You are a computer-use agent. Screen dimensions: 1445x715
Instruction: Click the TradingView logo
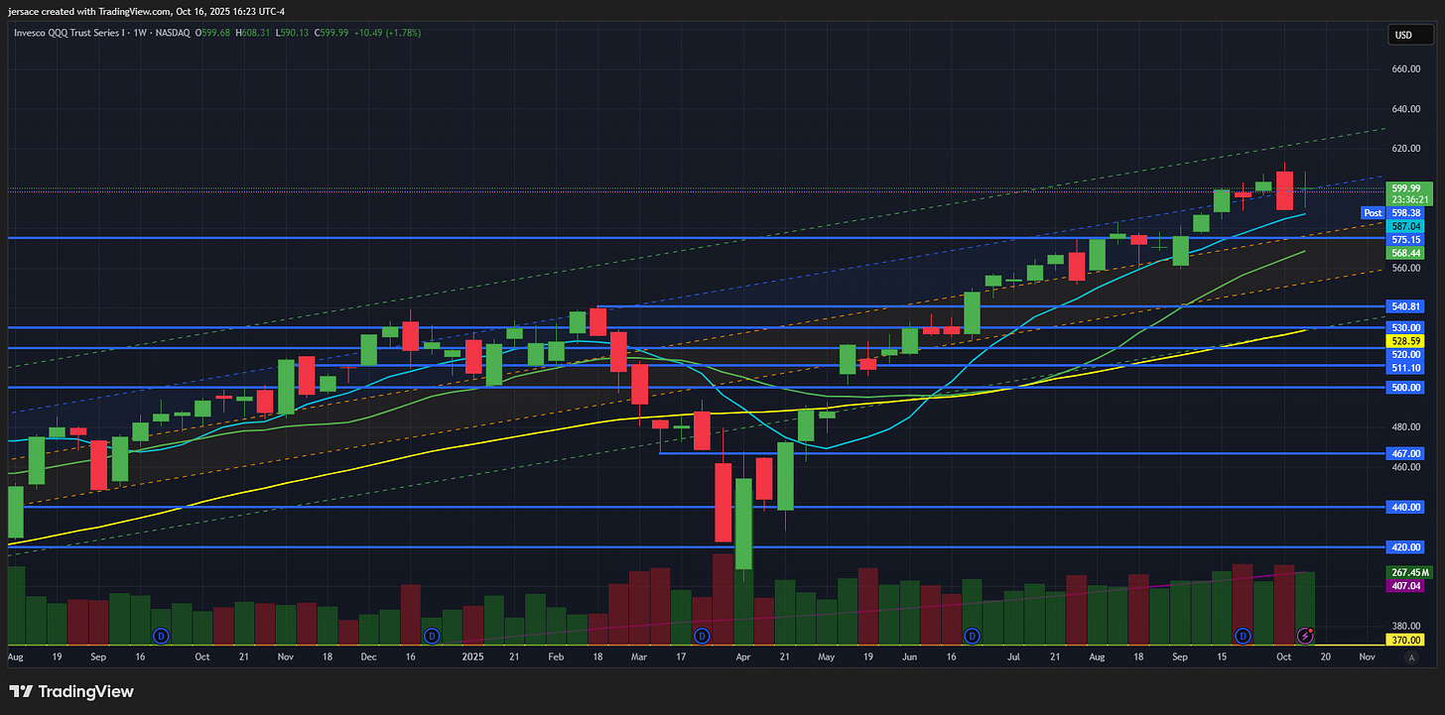coord(71,691)
